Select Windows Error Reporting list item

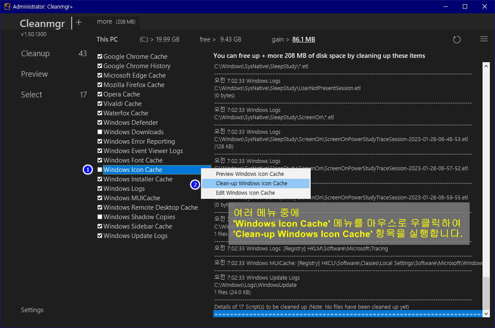click(x=139, y=141)
